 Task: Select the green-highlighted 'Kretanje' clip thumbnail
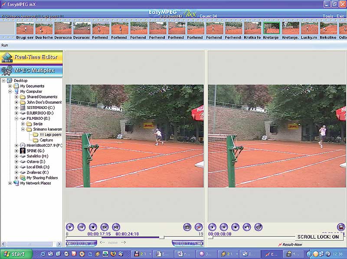(272, 28)
